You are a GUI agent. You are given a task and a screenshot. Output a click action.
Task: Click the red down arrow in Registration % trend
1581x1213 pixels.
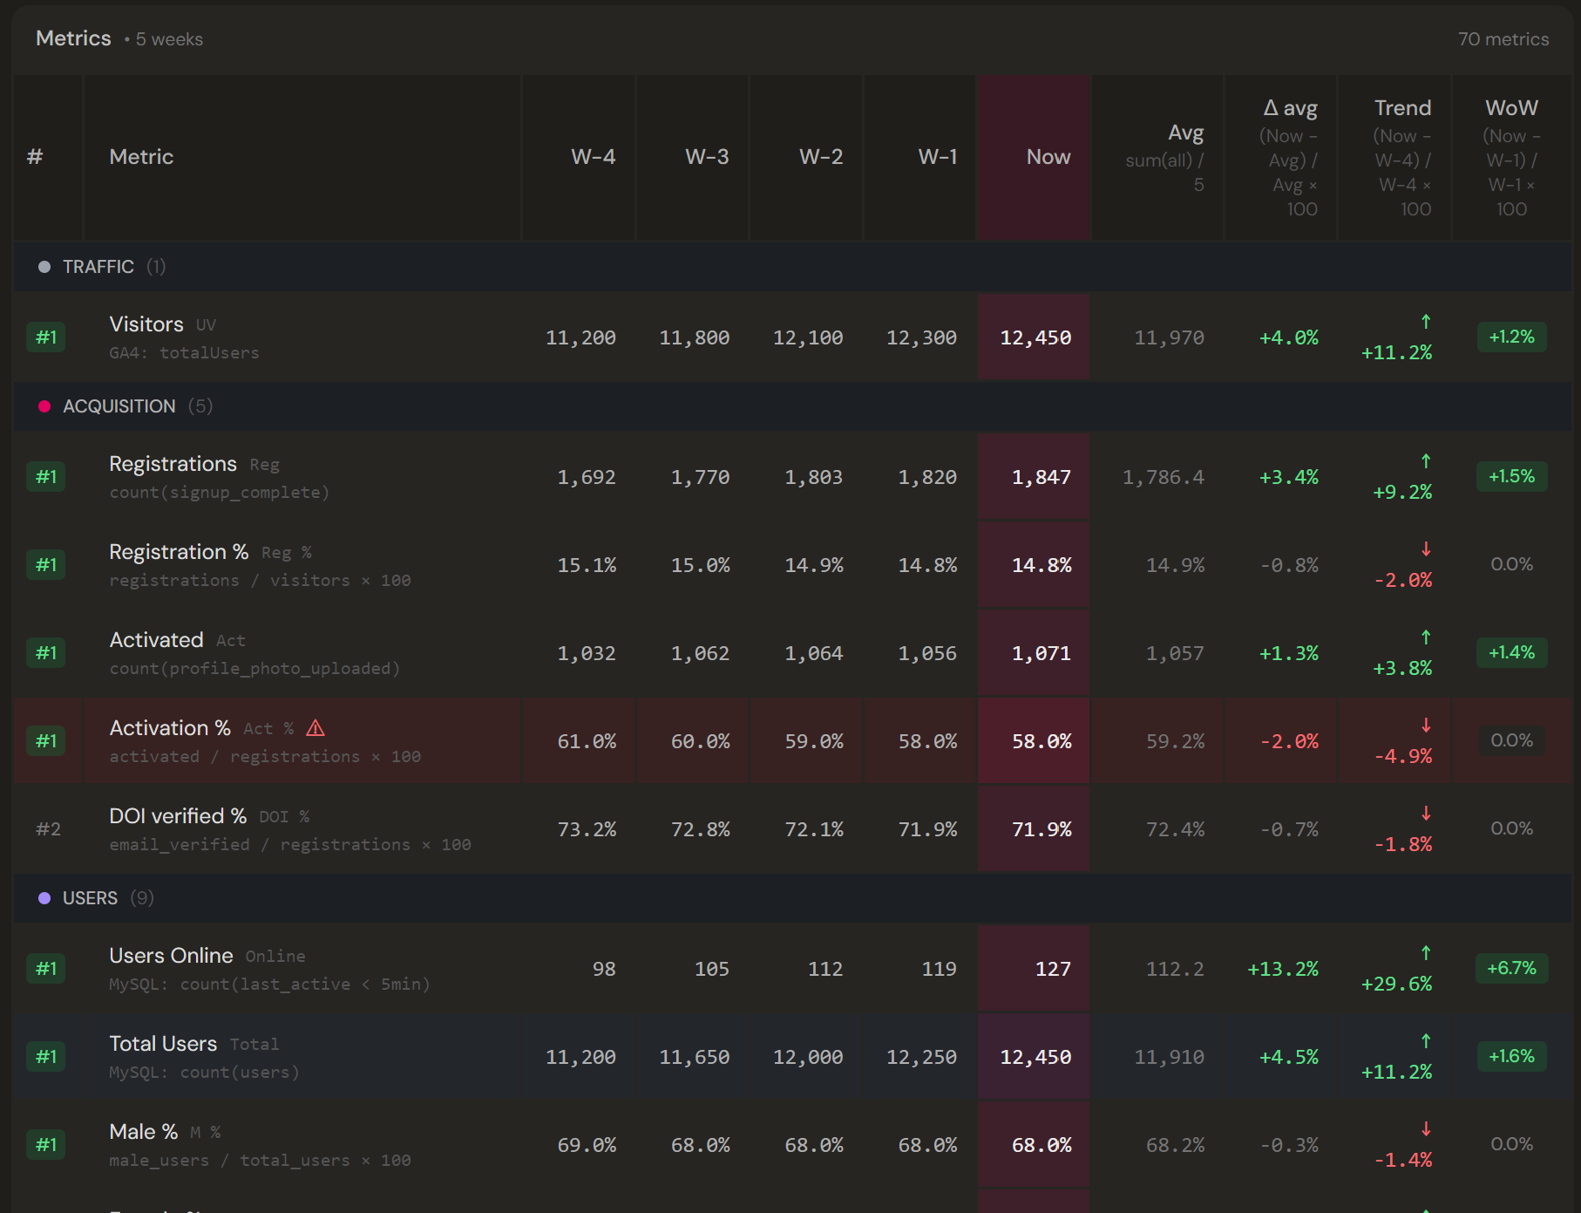coord(1426,549)
